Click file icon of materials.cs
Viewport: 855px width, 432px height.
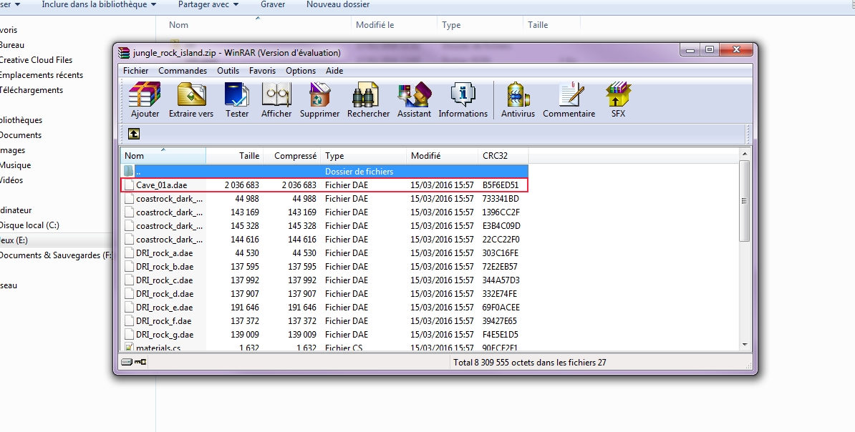pos(129,348)
